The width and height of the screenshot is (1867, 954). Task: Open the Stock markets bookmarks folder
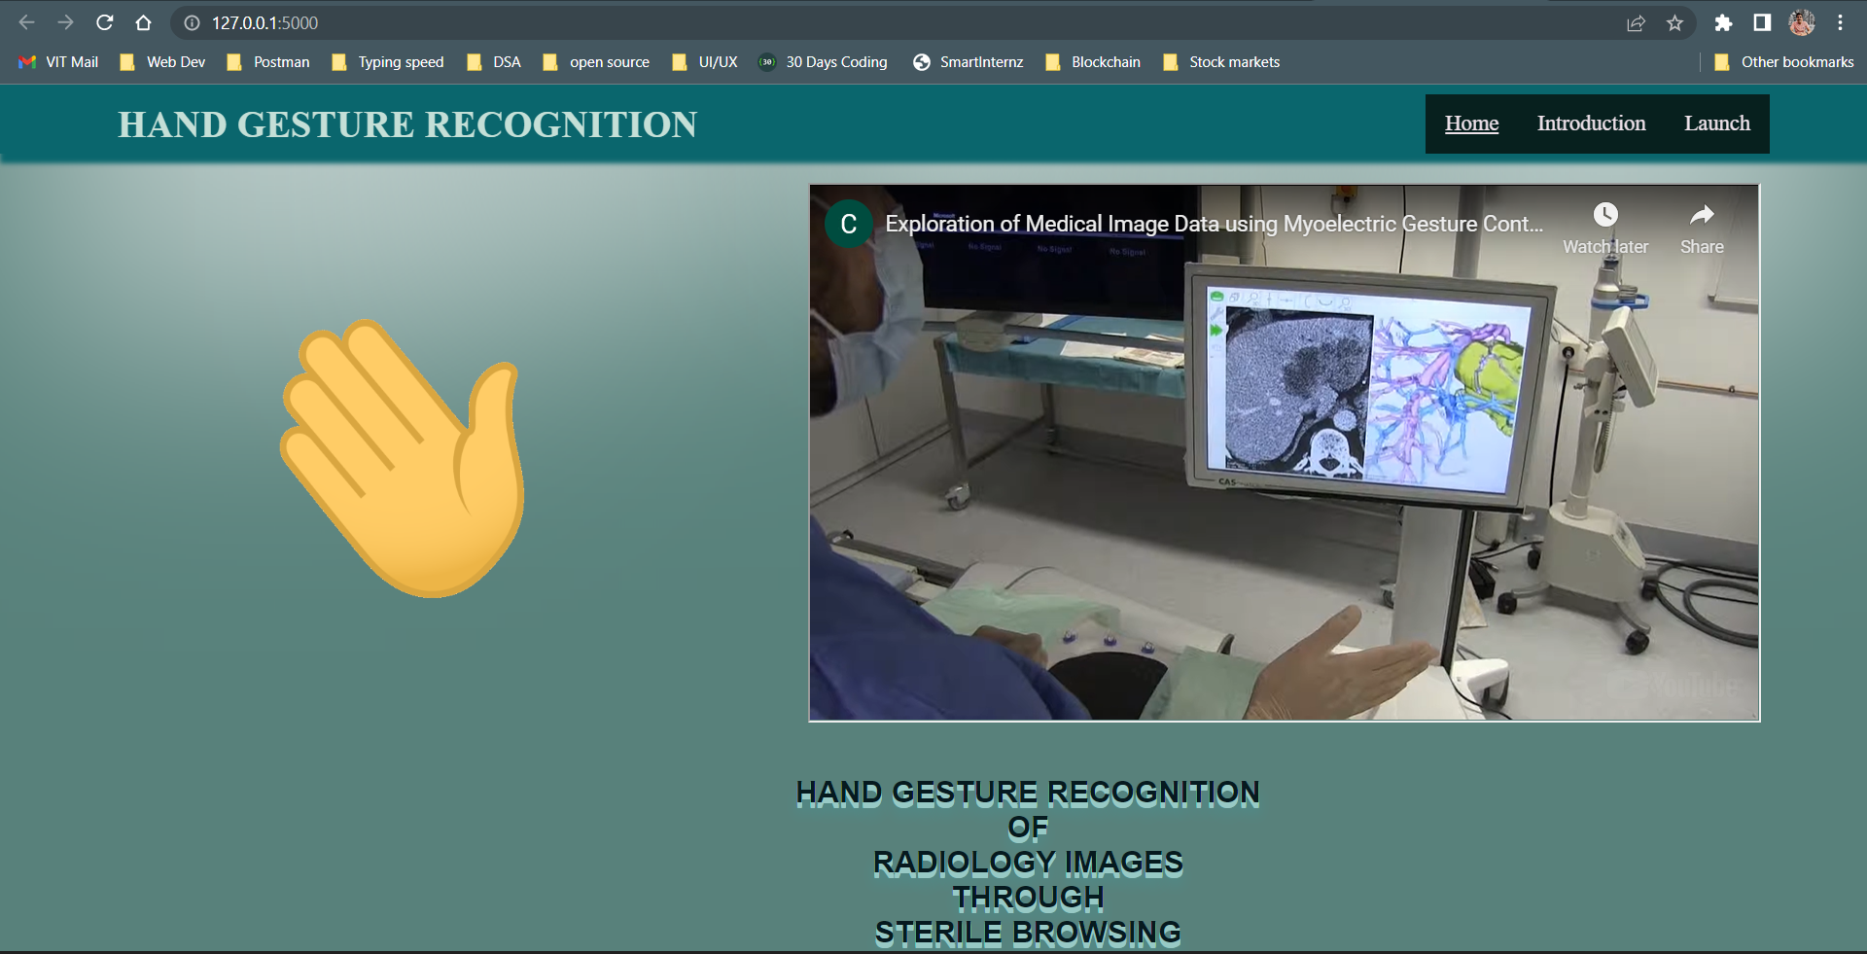(1222, 62)
